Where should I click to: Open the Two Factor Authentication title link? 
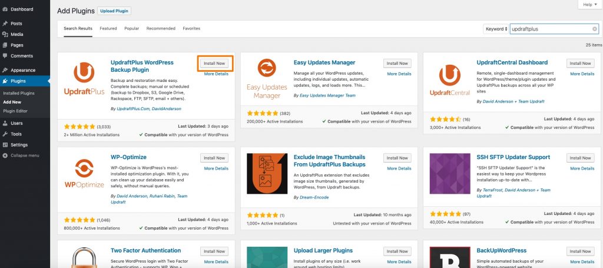point(146,251)
